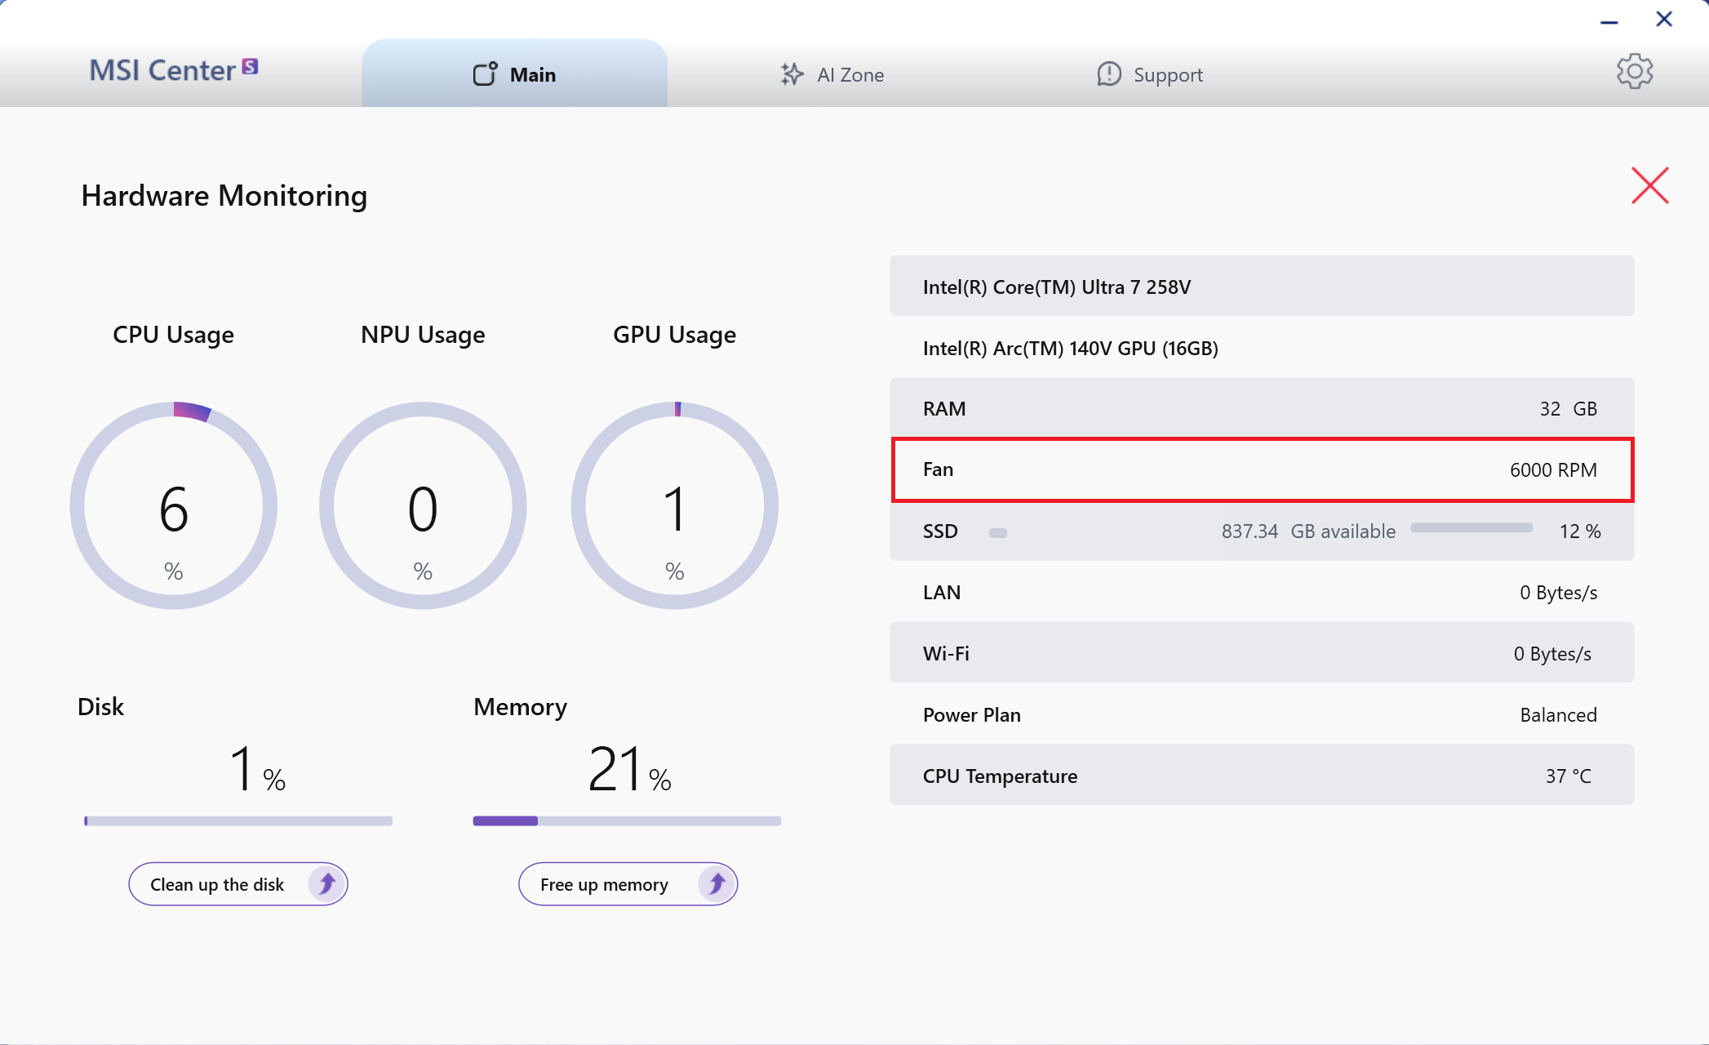Open the Support tab
The width and height of the screenshot is (1709, 1045).
tap(1149, 74)
